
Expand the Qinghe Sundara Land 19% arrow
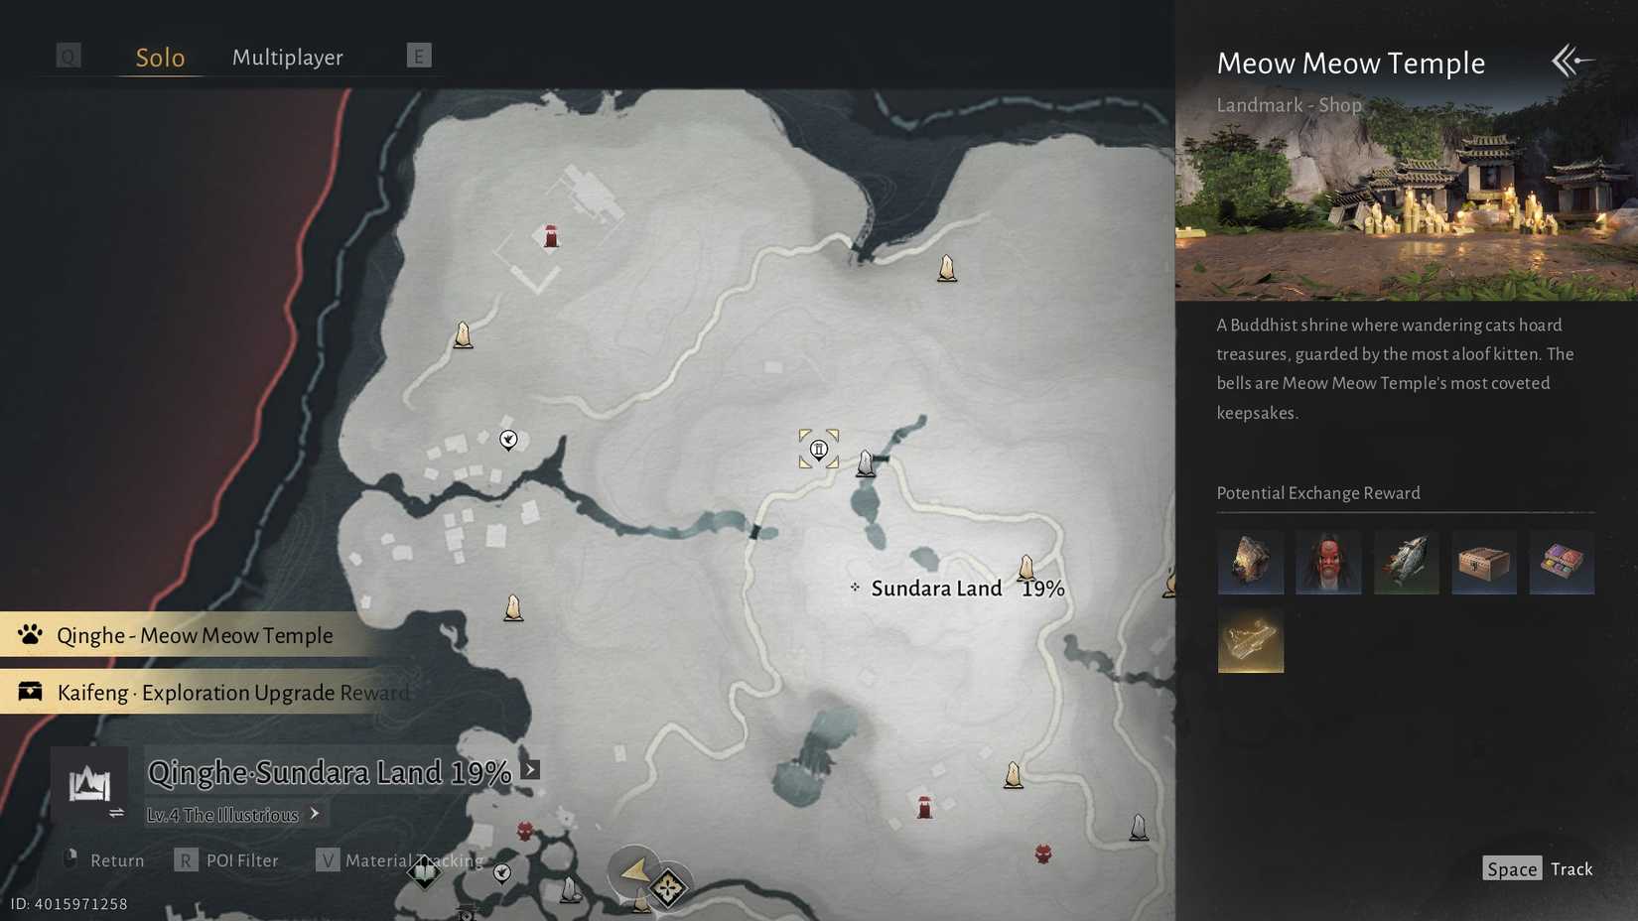tap(531, 769)
